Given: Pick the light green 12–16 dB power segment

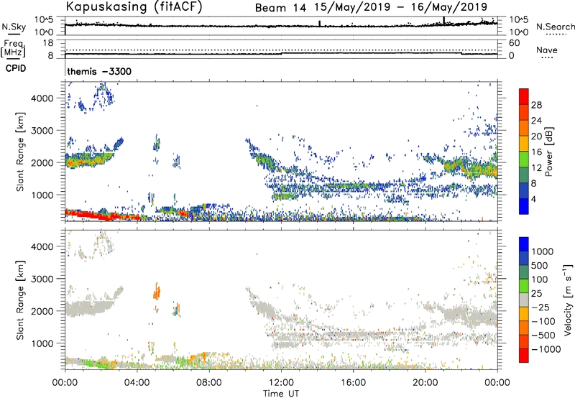Looking at the screenshot, I should 524,159.
